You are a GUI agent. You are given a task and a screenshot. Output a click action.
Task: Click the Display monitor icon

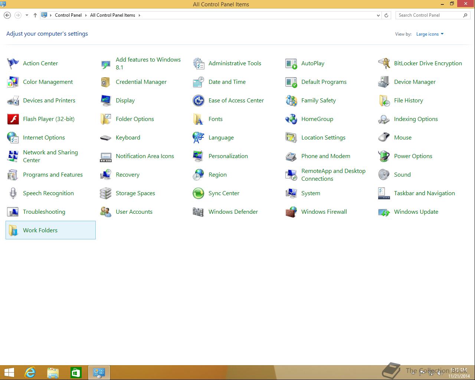(x=106, y=101)
